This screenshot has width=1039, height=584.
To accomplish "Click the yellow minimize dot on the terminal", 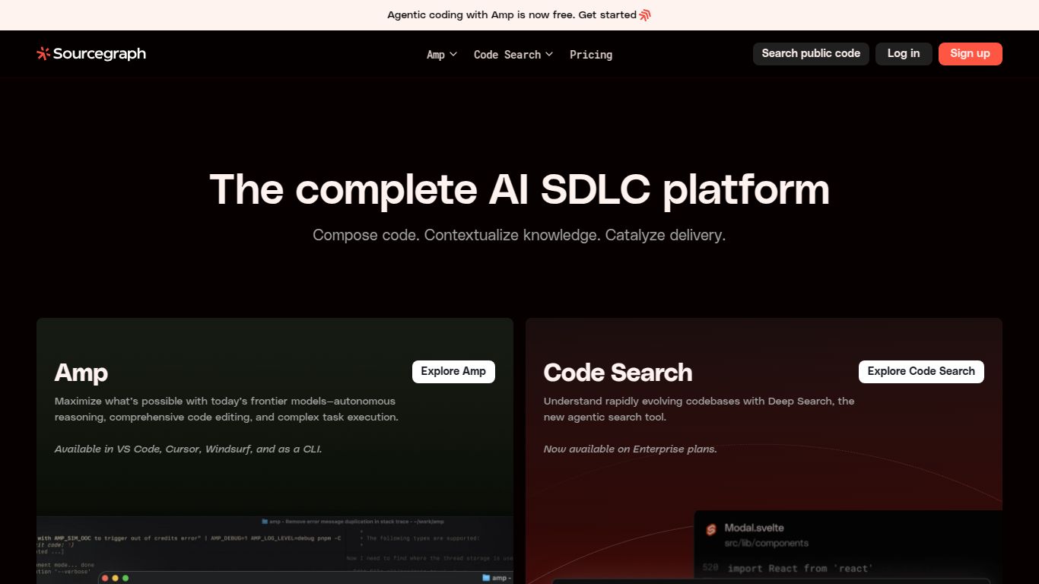I will click(115, 578).
